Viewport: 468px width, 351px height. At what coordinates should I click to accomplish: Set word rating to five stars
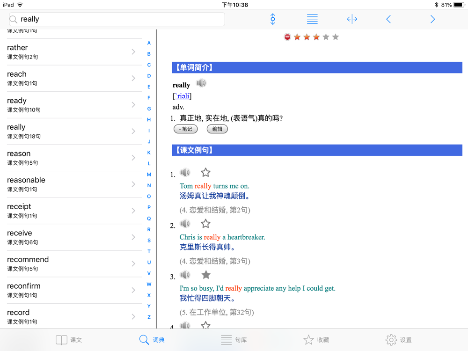click(336, 37)
